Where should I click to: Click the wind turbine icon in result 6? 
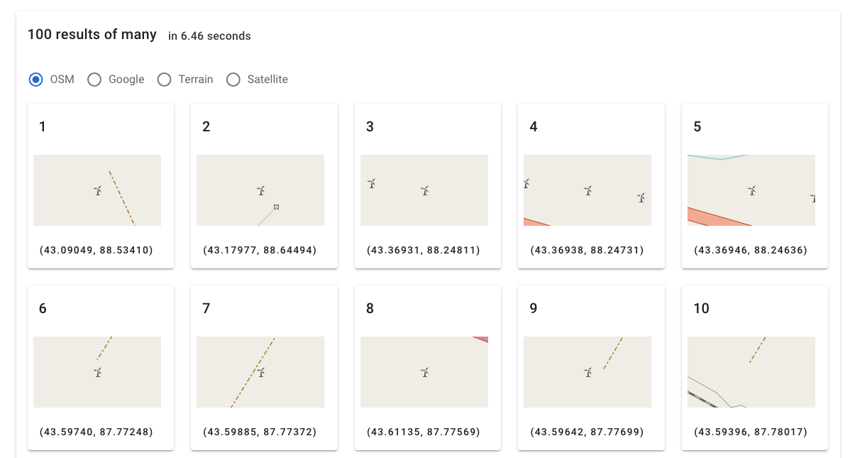98,372
